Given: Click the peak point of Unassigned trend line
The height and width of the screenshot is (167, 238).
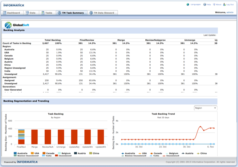Looking at the screenshot, I should tap(200, 127).
